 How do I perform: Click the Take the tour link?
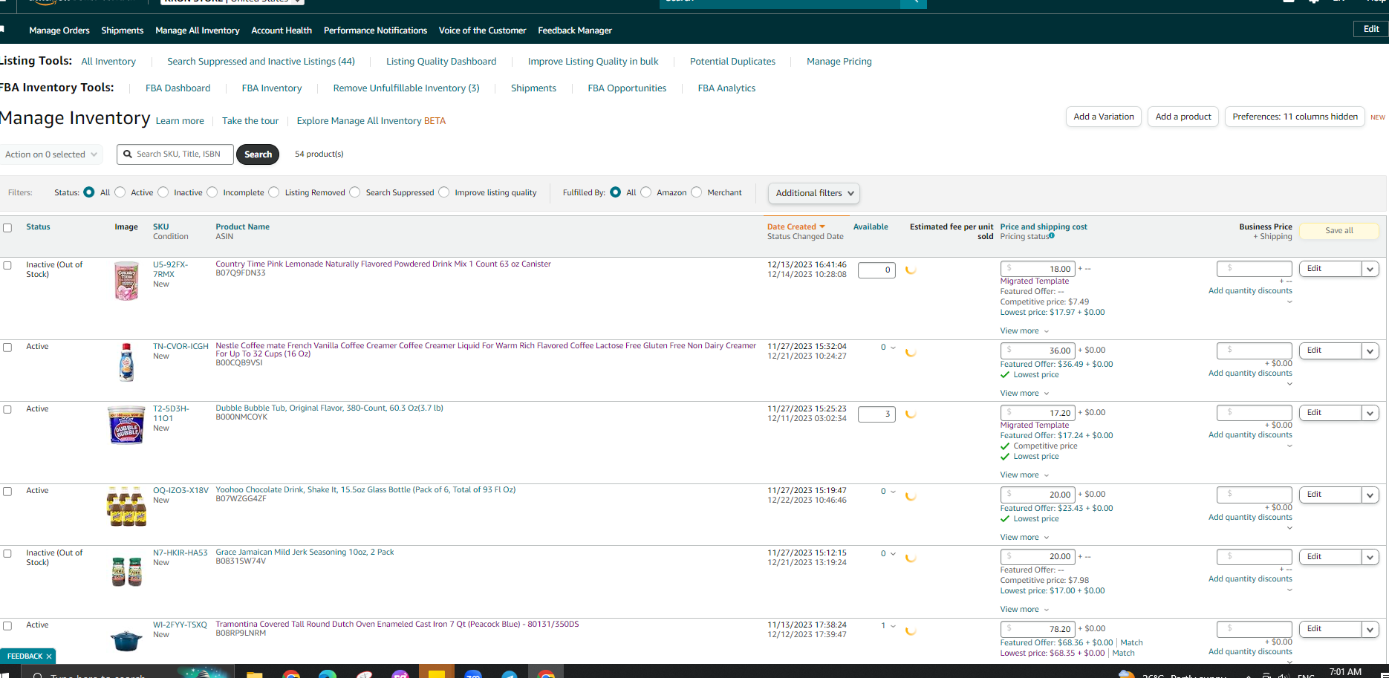250,121
